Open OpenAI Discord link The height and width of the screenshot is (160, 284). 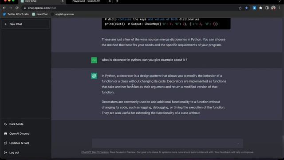click(26, 133)
